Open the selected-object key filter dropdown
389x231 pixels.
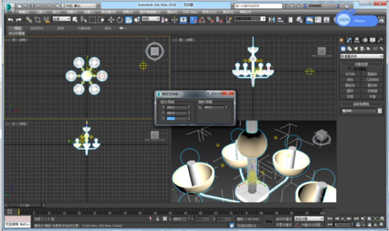[x=309, y=219]
